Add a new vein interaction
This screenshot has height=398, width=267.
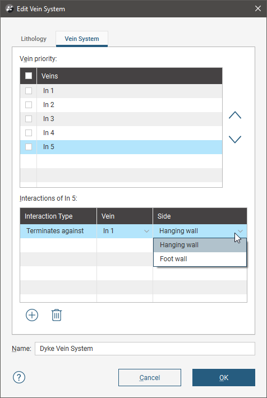coord(32,315)
